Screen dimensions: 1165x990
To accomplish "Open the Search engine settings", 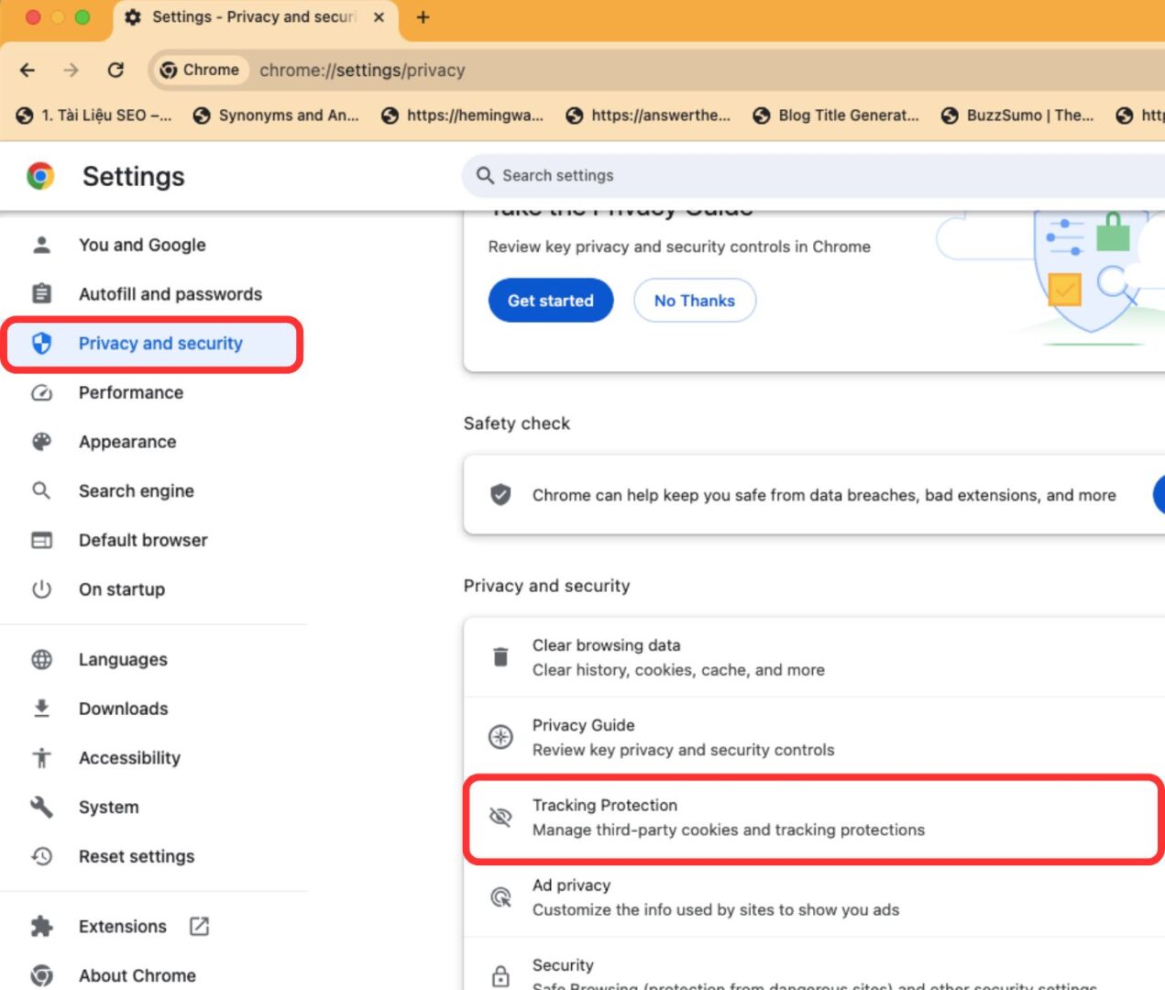I will 136,491.
